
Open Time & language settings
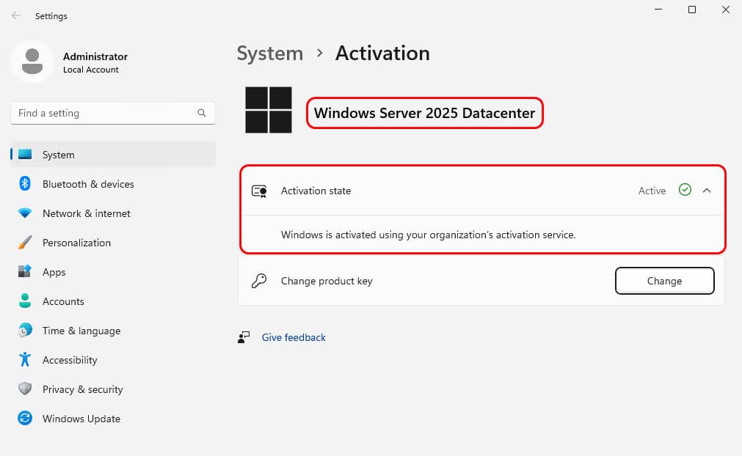[x=113, y=331]
